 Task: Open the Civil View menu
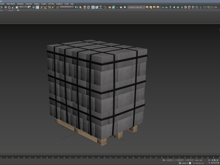51,4
